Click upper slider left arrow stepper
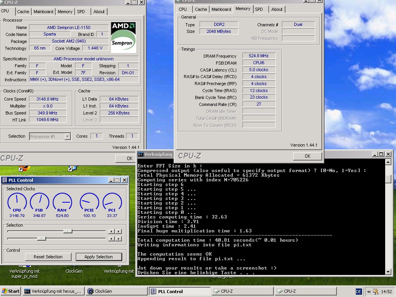The height and width of the screenshot is (297, 396). pos(111,231)
